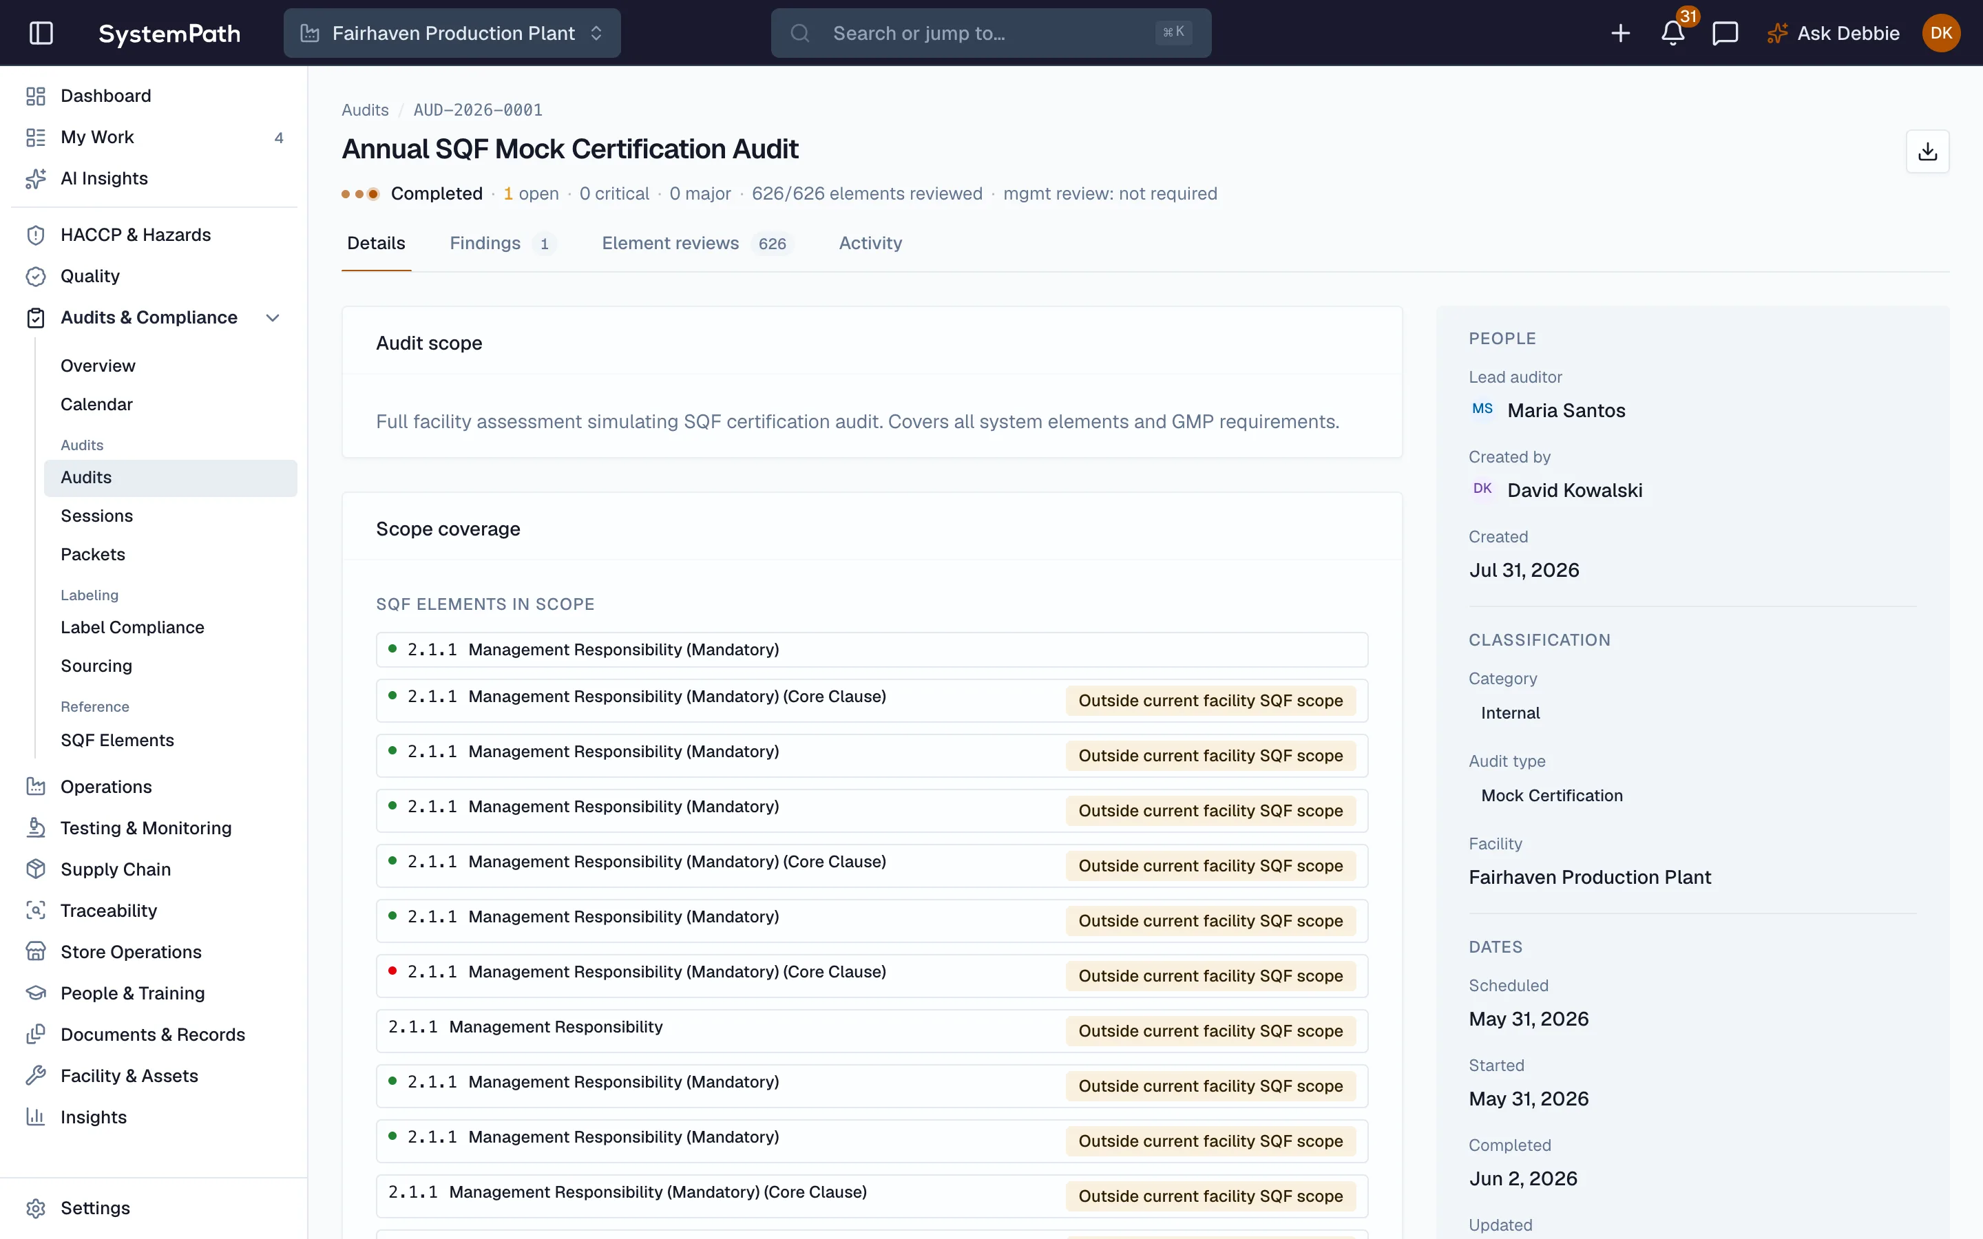Open the Fairhaven Production Plant facility selector

click(x=452, y=33)
